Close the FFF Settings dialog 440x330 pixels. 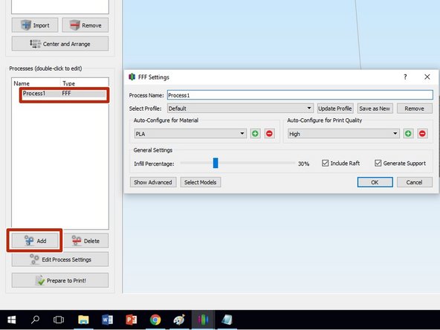click(x=427, y=77)
